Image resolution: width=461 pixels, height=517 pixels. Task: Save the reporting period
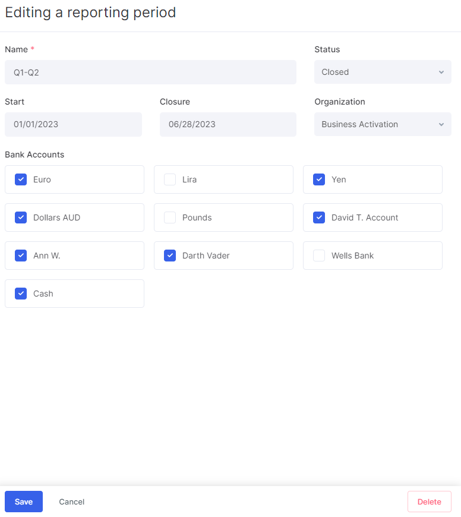tap(24, 502)
